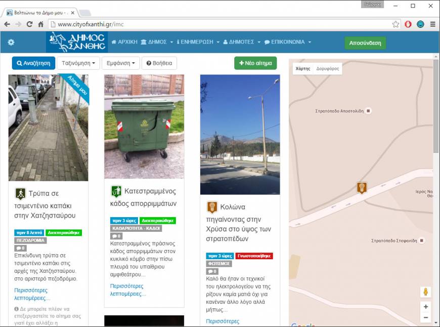Zoom in the map with plus button
The height and width of the screenshot is (327, 440).
[425, 306]
